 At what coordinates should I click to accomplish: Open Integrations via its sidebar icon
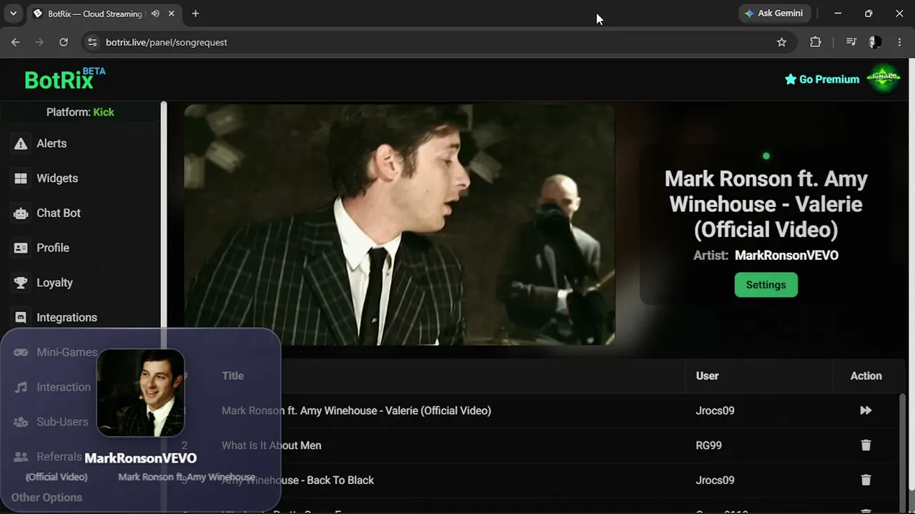[x=21, y=318]
